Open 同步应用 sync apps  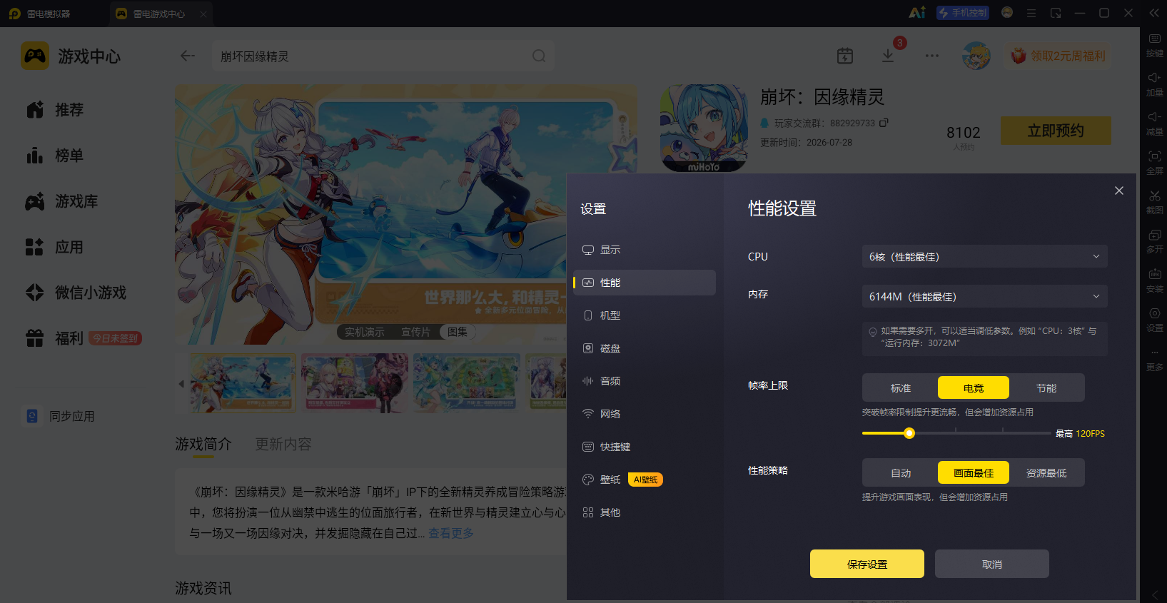[x=60, y=416]
